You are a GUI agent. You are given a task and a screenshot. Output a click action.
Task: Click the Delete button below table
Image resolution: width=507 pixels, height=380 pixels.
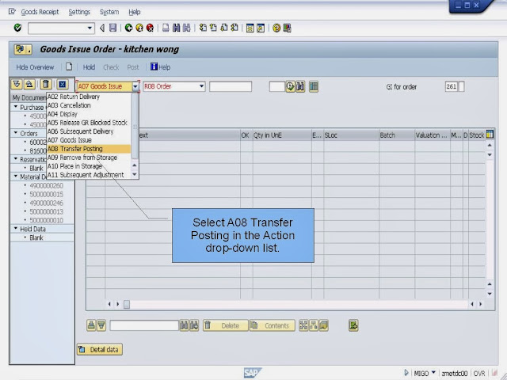(x=226, y=325)
